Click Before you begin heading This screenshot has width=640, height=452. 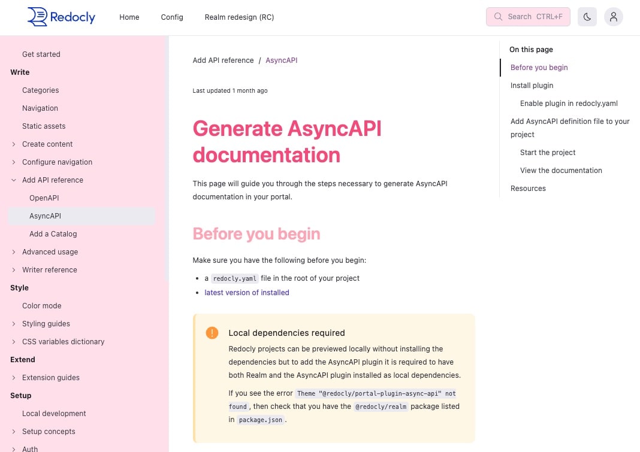(x=256, y=233)
